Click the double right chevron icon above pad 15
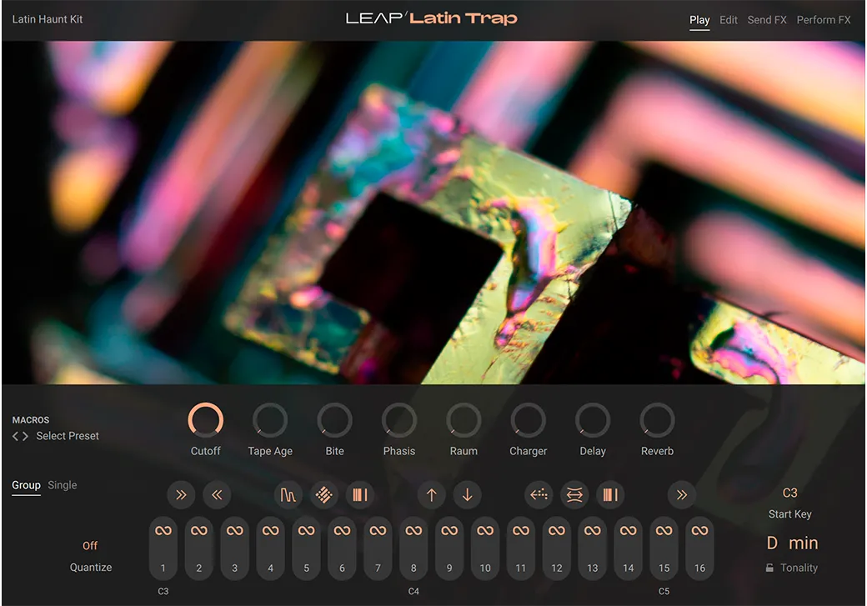 681,495
